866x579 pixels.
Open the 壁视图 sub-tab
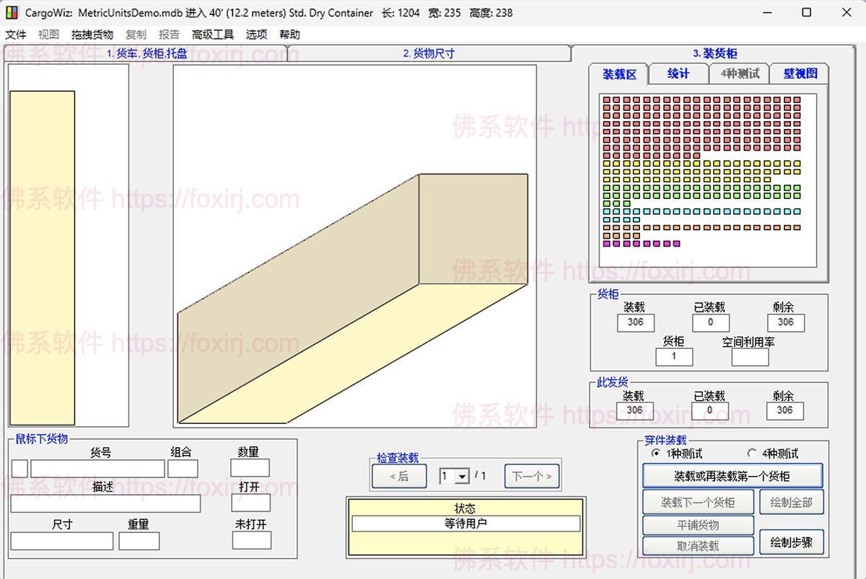(x=800, y=74)
